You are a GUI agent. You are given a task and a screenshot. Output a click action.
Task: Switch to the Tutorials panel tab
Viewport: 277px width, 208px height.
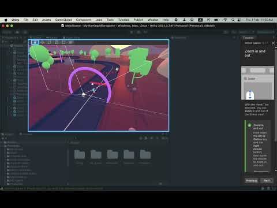248,38
